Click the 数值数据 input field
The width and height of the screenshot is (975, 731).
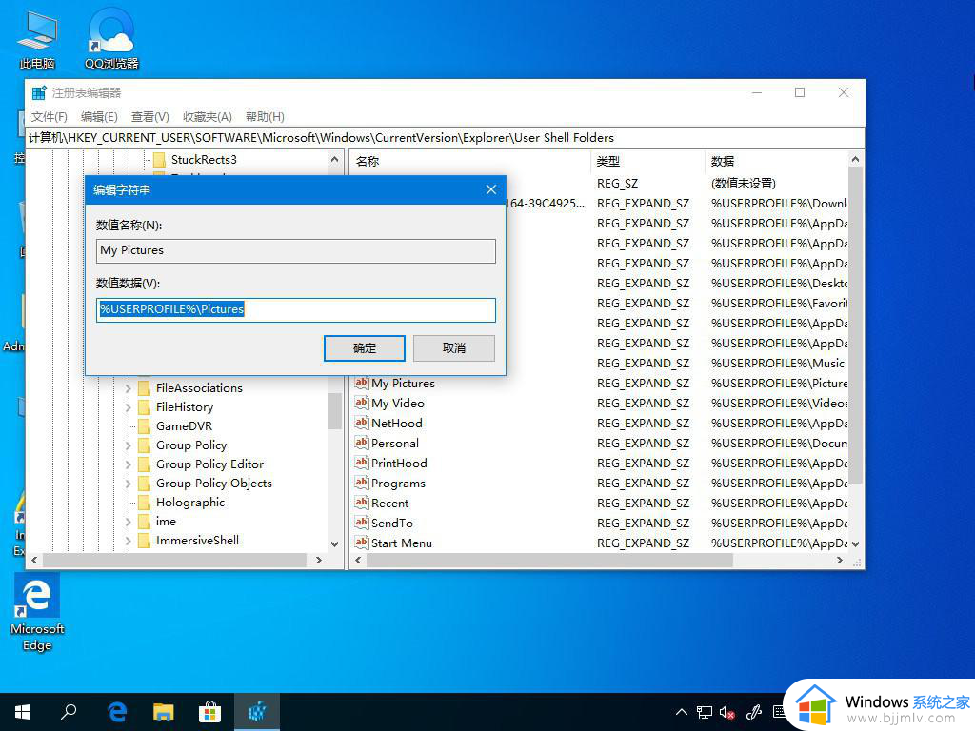[296, 309]
